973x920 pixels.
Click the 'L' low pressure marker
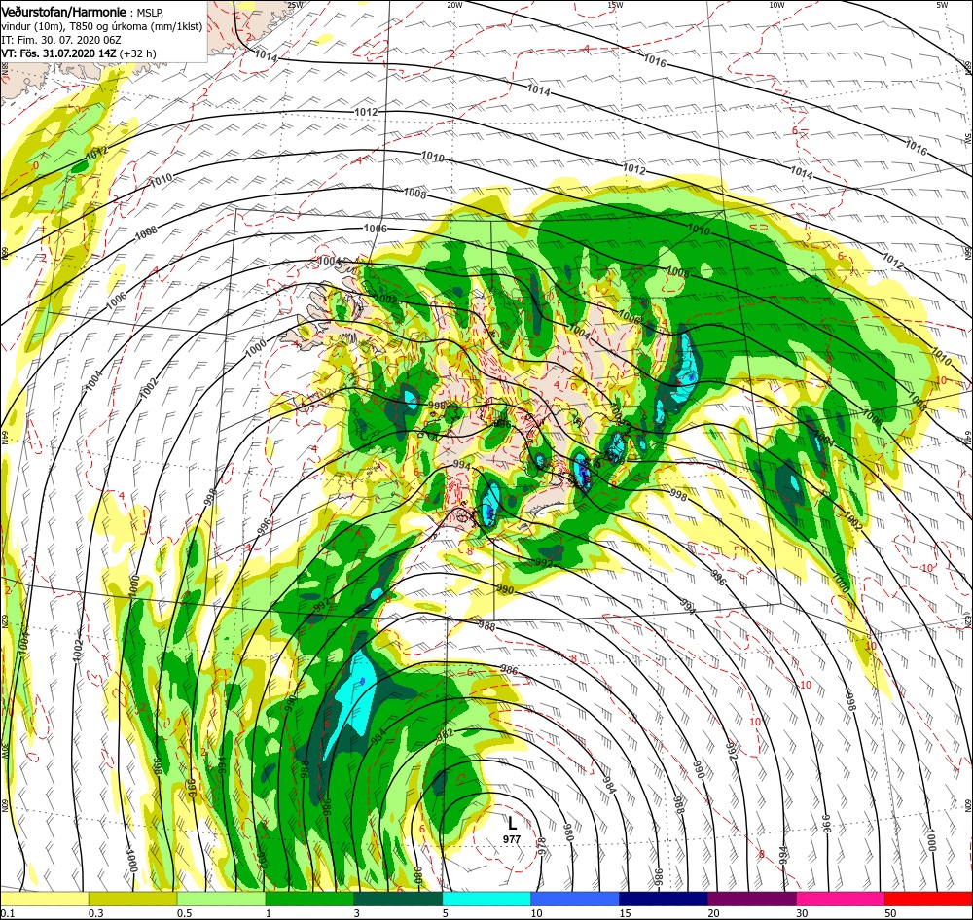tap(512, 823)
